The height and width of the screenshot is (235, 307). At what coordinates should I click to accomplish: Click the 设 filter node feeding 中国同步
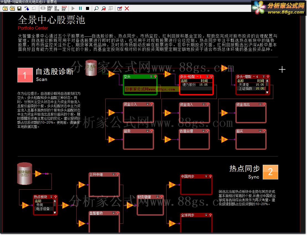172,185
